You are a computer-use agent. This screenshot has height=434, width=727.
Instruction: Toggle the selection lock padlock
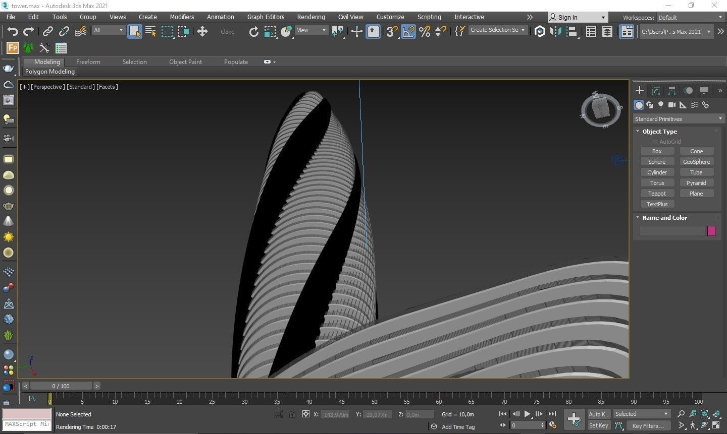click(x=292, y=414)
